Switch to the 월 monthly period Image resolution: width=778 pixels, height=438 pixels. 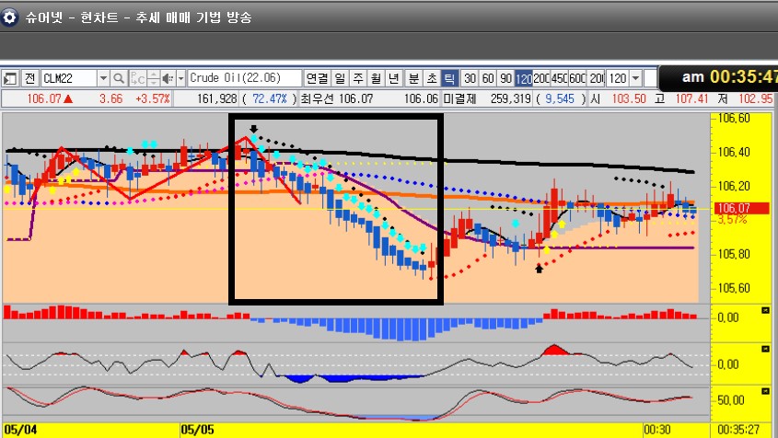pos(376,78)
